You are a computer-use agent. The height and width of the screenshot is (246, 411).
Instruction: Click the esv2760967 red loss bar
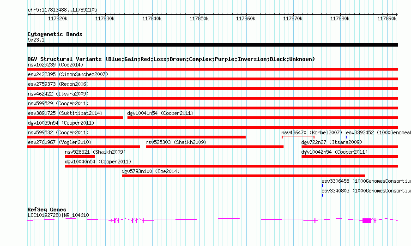[84, 147]
